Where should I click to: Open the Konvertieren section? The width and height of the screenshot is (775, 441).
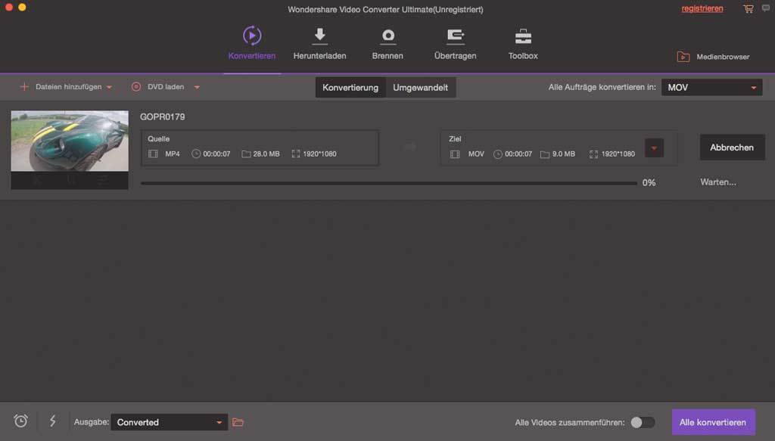251,43
